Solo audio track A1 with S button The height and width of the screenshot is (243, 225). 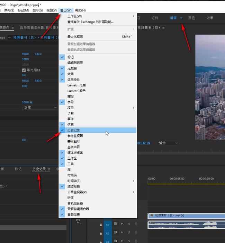pyautogui.click(x=129, y=224)
